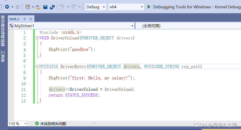Close the test.c tab
Screen dimensions: 241x130
(x=31, y=19)
